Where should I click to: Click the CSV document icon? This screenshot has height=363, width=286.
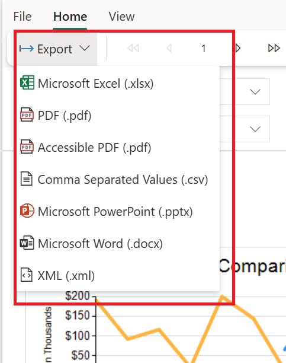coord(27,179)
